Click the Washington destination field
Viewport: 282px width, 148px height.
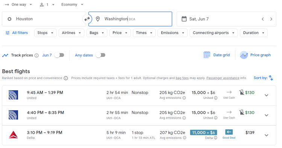point(130,19)
